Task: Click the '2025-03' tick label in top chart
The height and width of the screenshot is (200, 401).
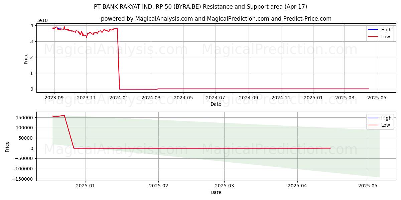Action: point(345,98)
